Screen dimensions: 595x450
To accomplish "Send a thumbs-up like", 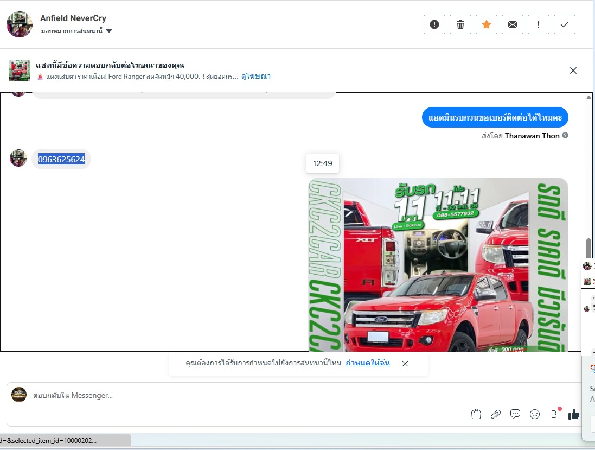I will [x=573, y=414].
